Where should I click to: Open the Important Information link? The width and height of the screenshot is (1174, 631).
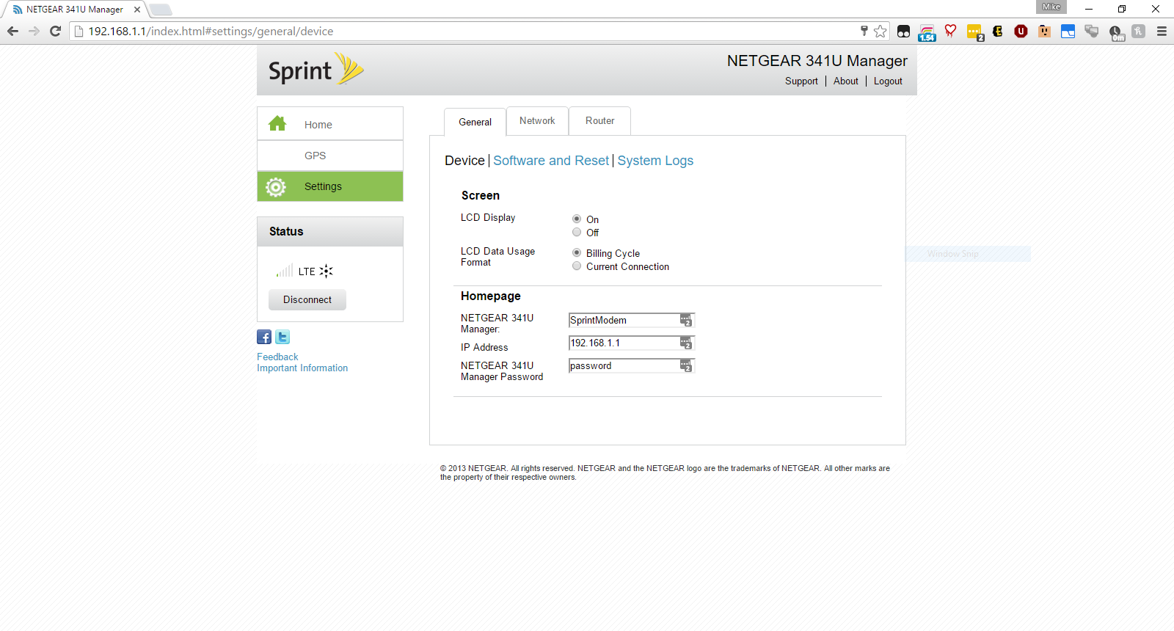click(302, 368)
